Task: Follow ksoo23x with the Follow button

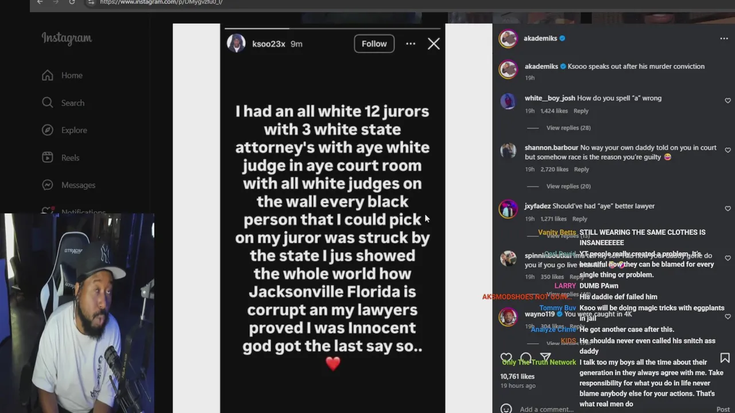Action: [374, 44]
